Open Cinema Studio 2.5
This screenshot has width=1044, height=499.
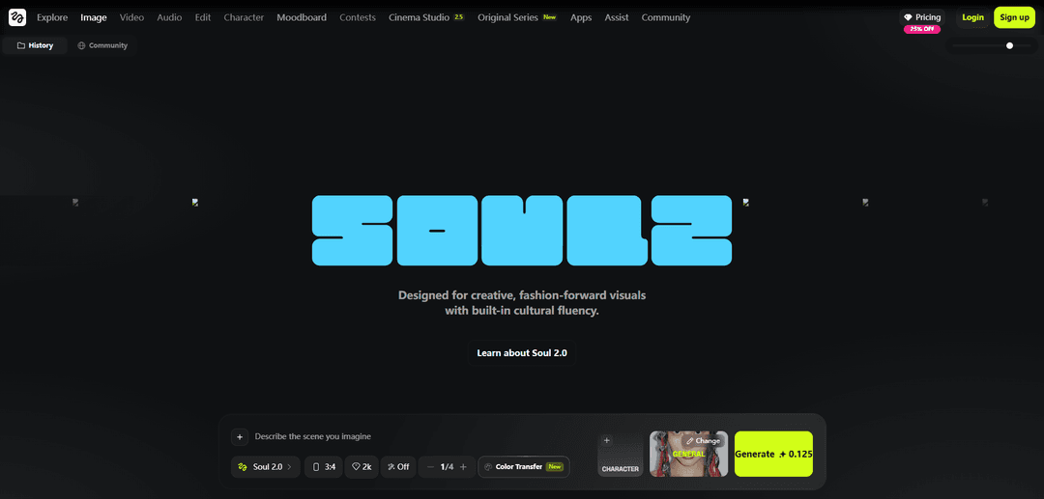tap(426, 18)
